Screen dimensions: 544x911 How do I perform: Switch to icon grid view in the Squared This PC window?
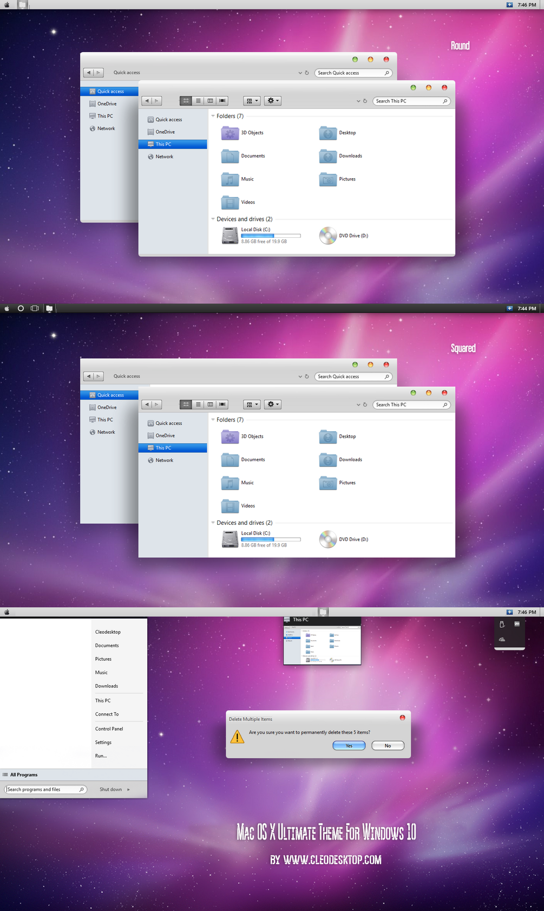click(x=186, y=405)
